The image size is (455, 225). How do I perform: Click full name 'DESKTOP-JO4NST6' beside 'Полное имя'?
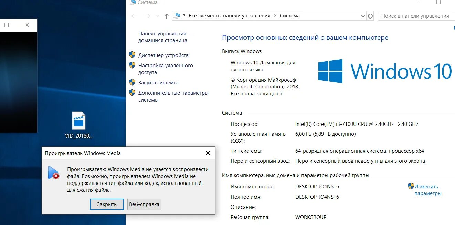click(317, 197)
